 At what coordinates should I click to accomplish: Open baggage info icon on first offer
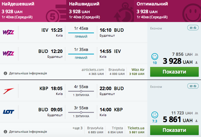[193, 28]
